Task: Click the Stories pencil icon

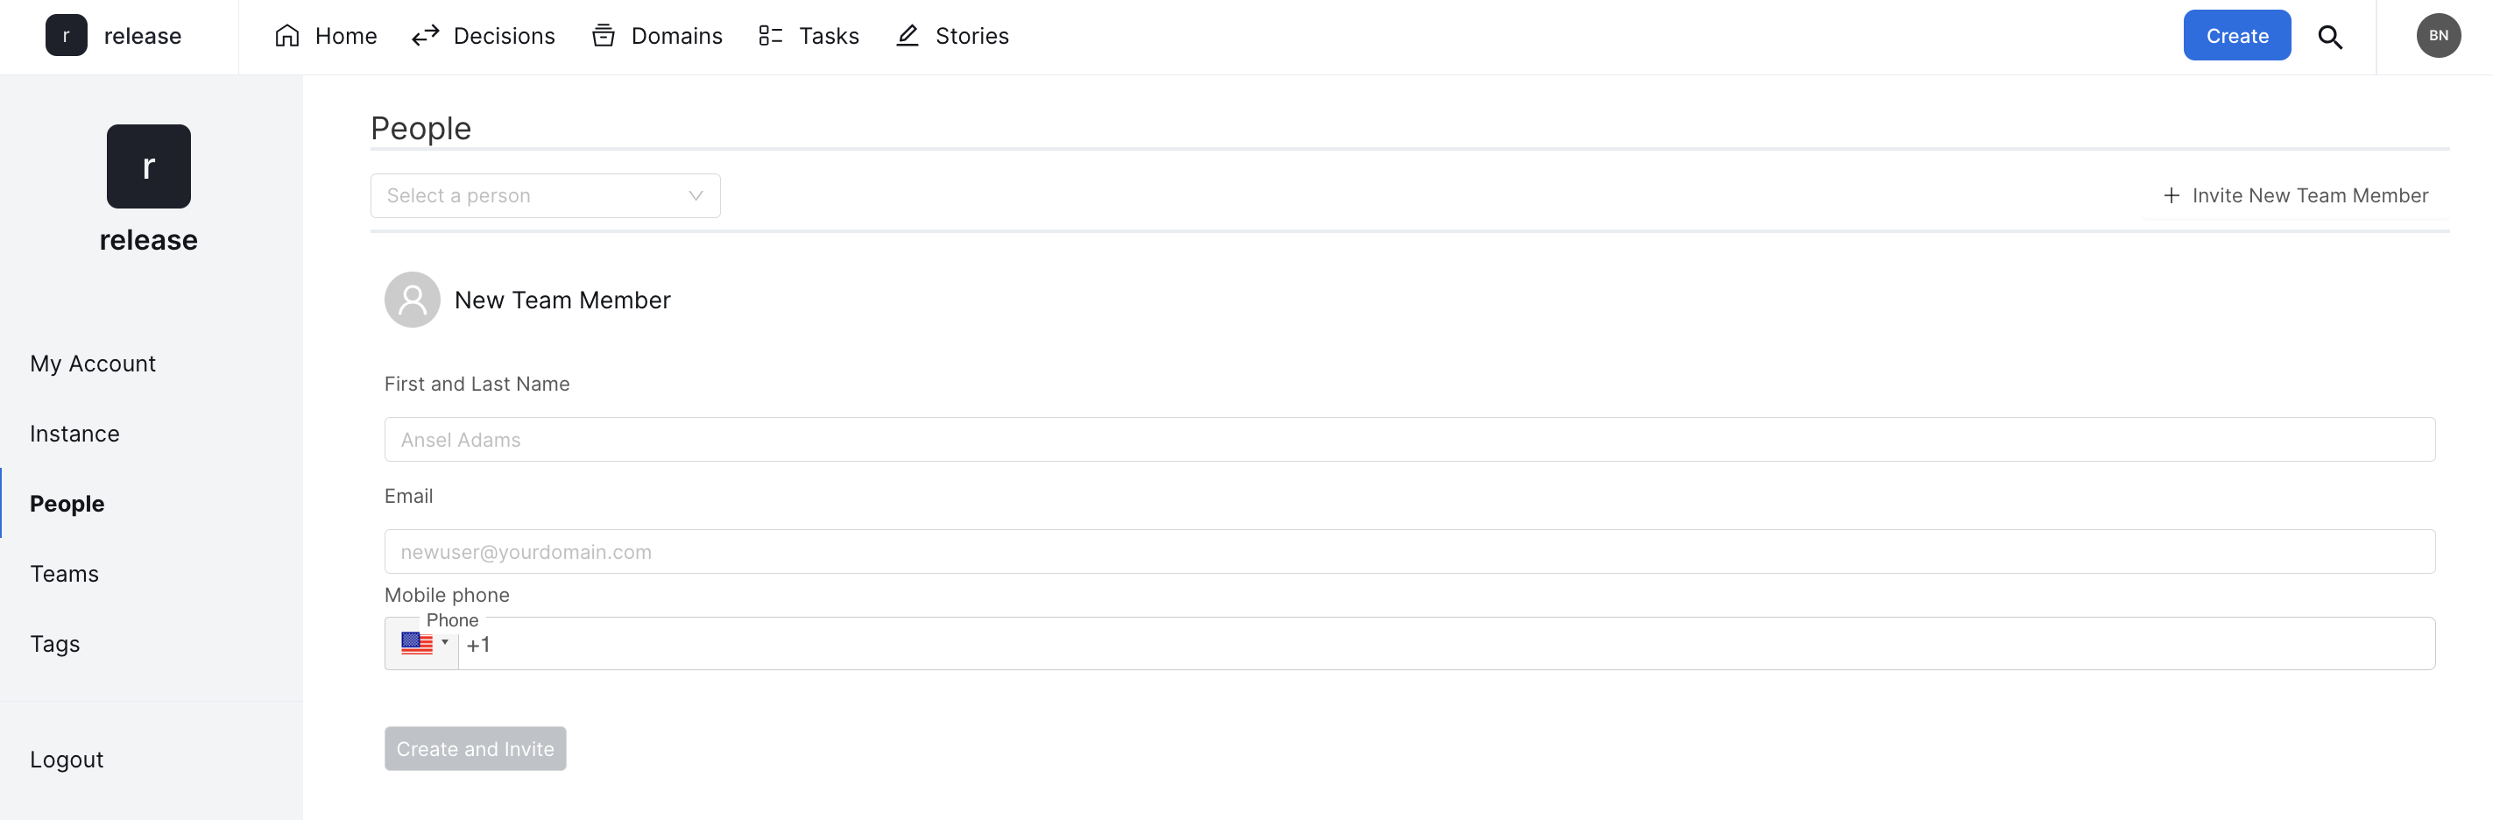Action: (x=907, y=36)
